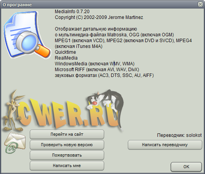
Task: Click the О программе title bar
Action: pyautogui.click(x=99, y=5)
